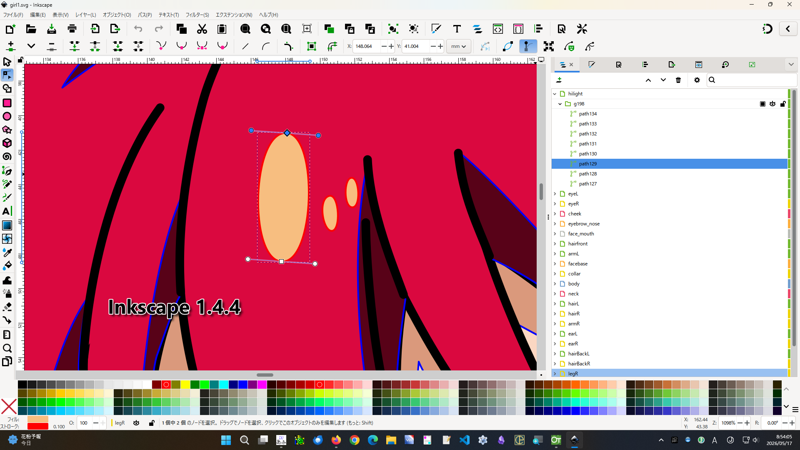
Task: Move layer down arrow button
Action: pyautogui.click(x=663, y=80)
